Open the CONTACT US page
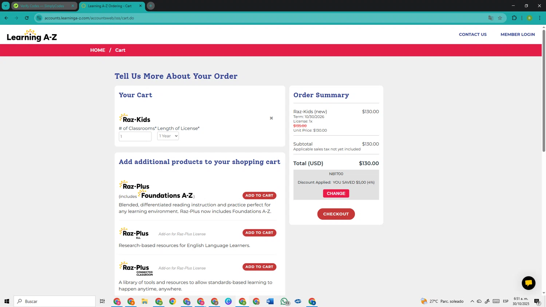The height and width of the screenshot is (307, 546). 472,35
